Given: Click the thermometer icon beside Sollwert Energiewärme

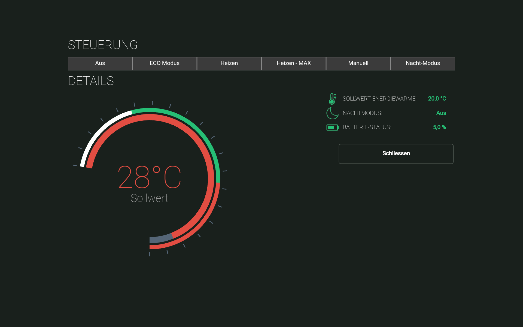Looking at the screenshot, I should pyautogui.click(x=332, y=99).
